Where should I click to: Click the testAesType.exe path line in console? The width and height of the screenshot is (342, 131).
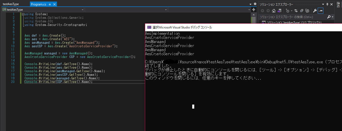pos(243,62)
